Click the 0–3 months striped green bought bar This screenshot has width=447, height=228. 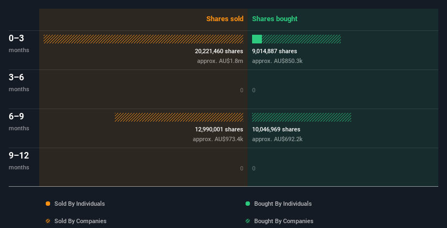point(301,39)
